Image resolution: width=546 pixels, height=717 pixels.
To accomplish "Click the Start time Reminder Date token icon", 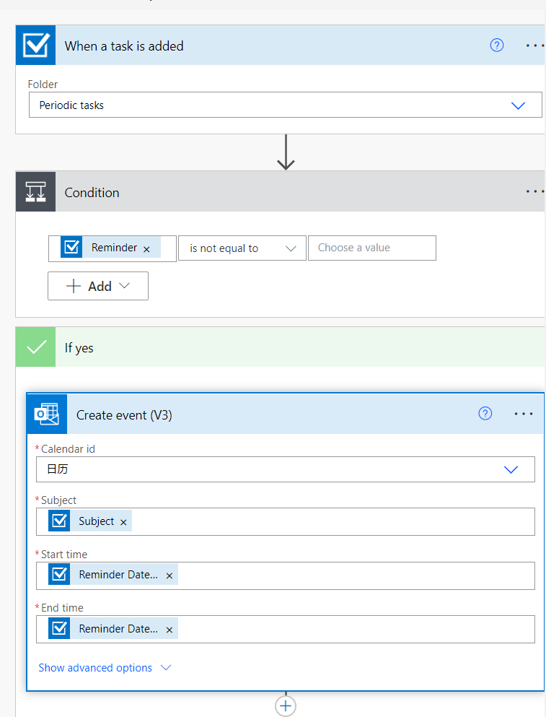I will click(x=59, y=574).
